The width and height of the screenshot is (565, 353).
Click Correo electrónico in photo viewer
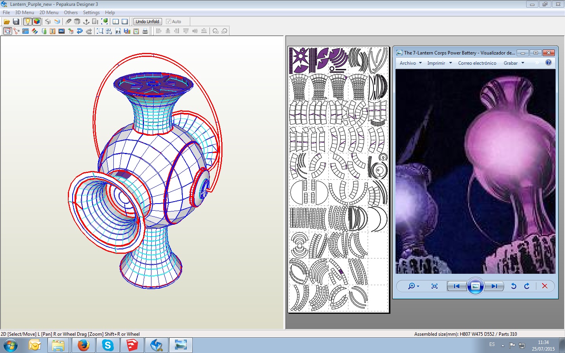[x=477, y=63]
